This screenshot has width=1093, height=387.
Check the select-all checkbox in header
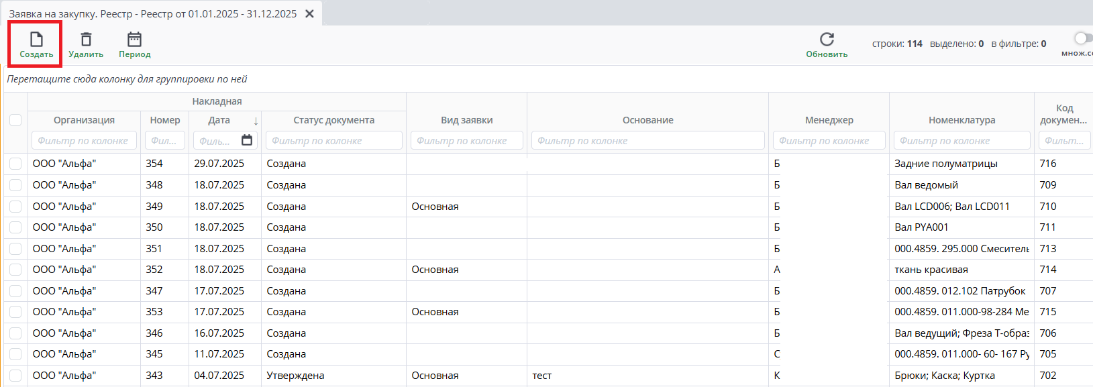(15, 120)
